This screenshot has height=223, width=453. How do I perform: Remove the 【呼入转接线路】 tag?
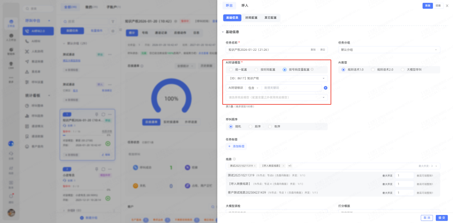pyautogui.click(x=283, y=166)
